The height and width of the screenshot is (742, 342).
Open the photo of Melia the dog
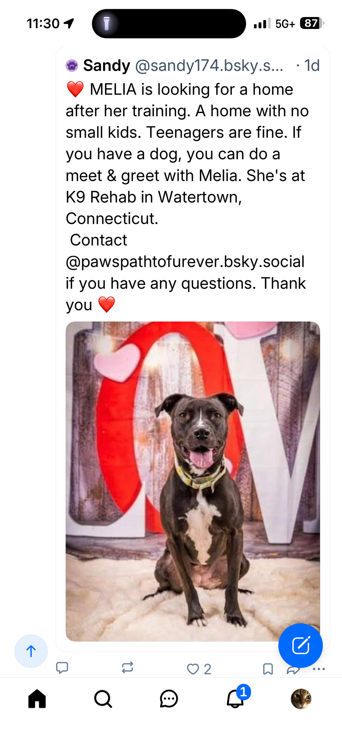[x=193, y=481]
